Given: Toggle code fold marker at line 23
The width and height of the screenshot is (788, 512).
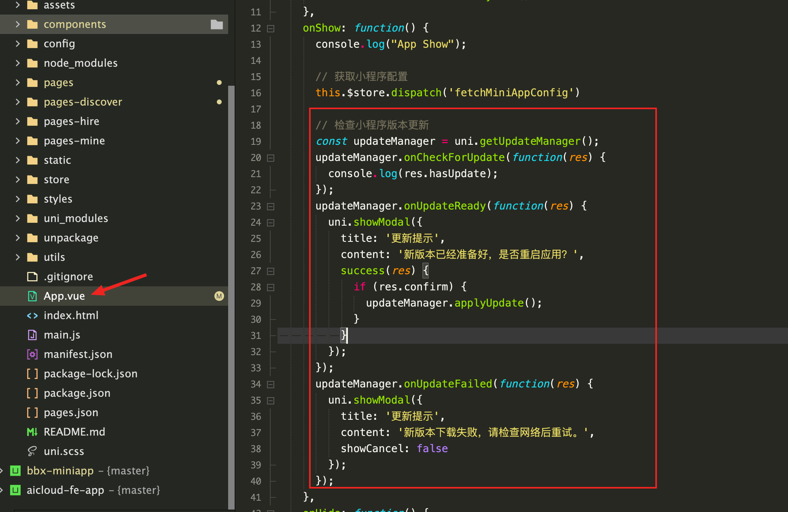Looking at the screenshot, I should point(271,206).
